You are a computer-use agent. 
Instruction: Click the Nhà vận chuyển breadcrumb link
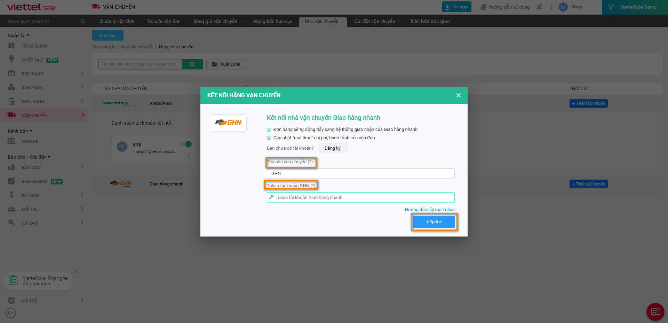pyautogui.click(x=137, y=47)
